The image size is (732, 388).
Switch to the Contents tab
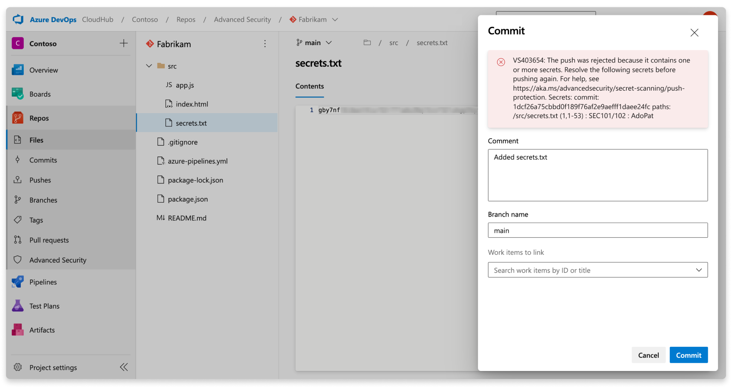click(x=309, y=86)
